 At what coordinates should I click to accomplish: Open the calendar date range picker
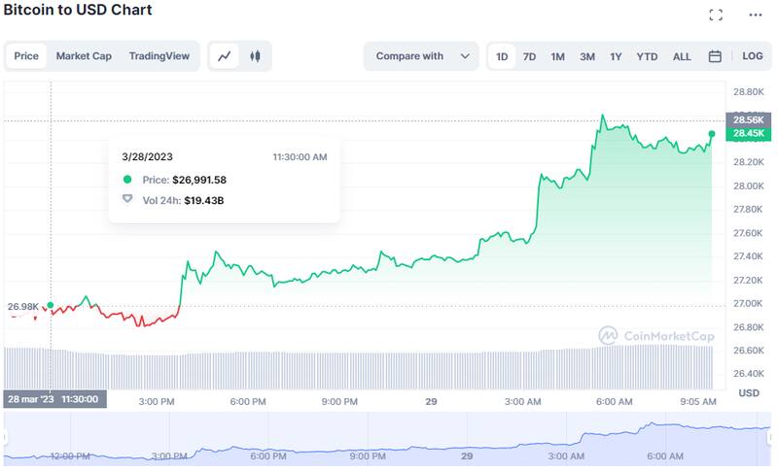point(715,56)
